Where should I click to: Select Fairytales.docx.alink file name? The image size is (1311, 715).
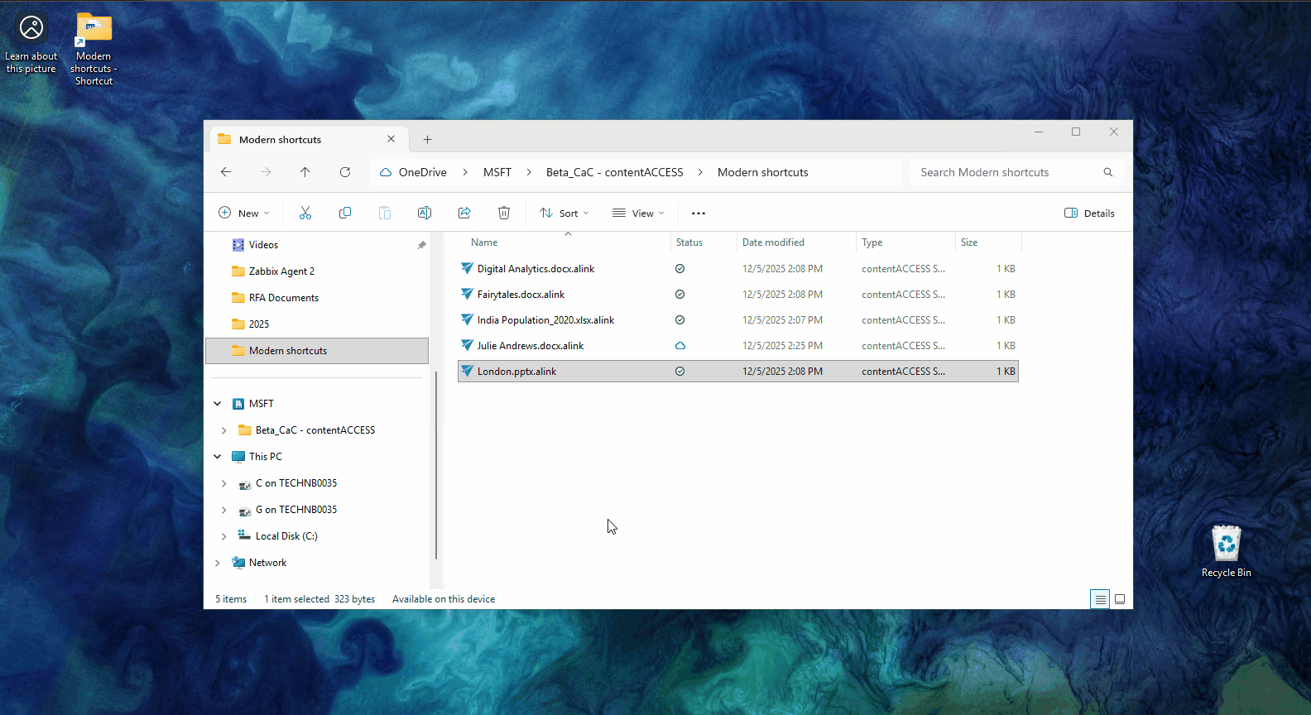tap(521, 294)
